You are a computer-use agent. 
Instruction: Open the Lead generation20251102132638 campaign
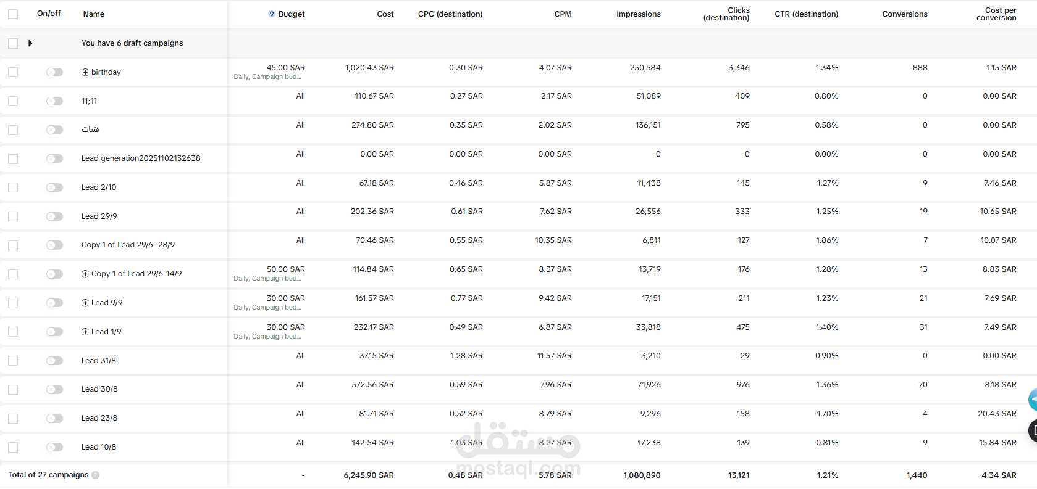pos(141,158)
